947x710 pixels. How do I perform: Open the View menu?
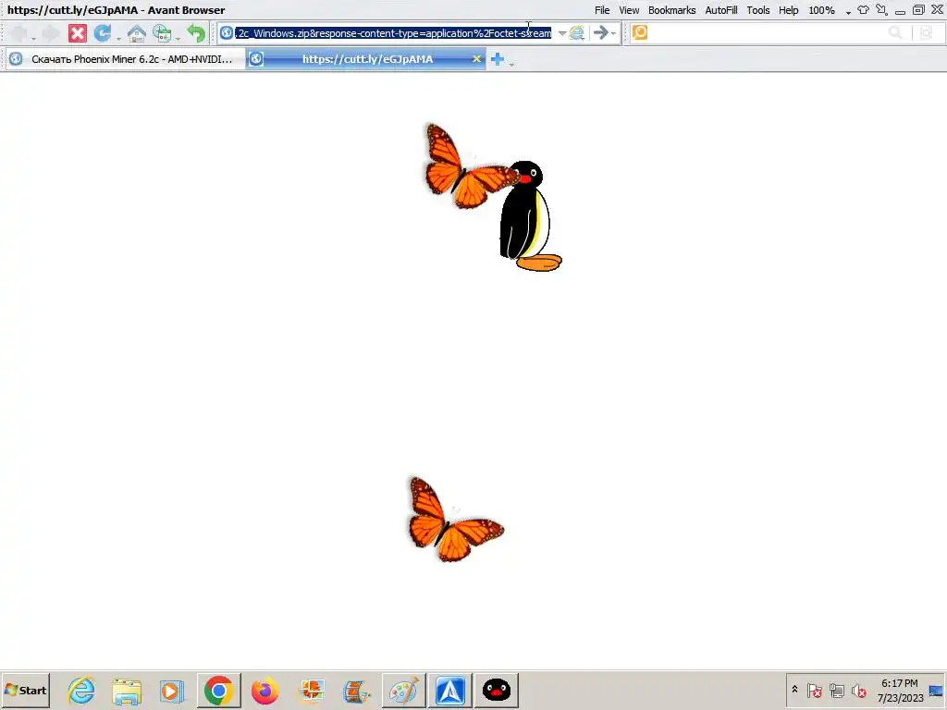coord(629,10)
